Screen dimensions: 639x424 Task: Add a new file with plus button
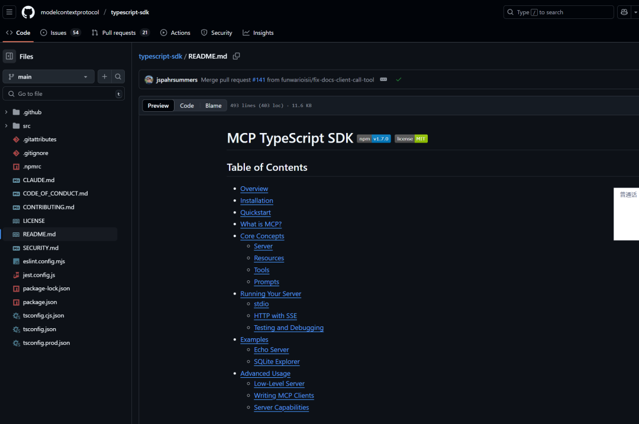pyautogui.click(x=104, y=76)
